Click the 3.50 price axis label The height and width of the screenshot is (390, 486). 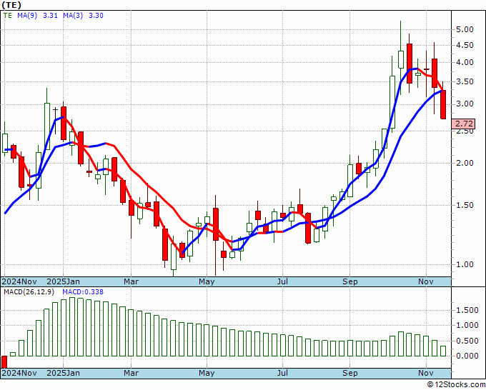tap(465, 82)
